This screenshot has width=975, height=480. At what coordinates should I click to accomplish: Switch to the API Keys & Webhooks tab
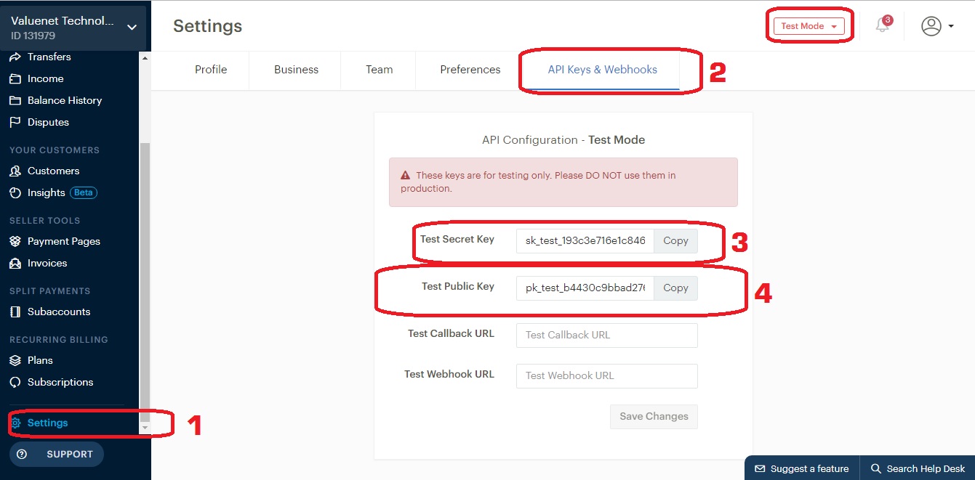pos(602,70)
